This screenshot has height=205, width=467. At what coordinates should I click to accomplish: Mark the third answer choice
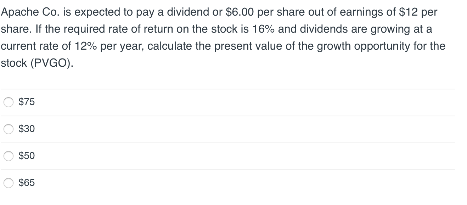tap(9, 156)
